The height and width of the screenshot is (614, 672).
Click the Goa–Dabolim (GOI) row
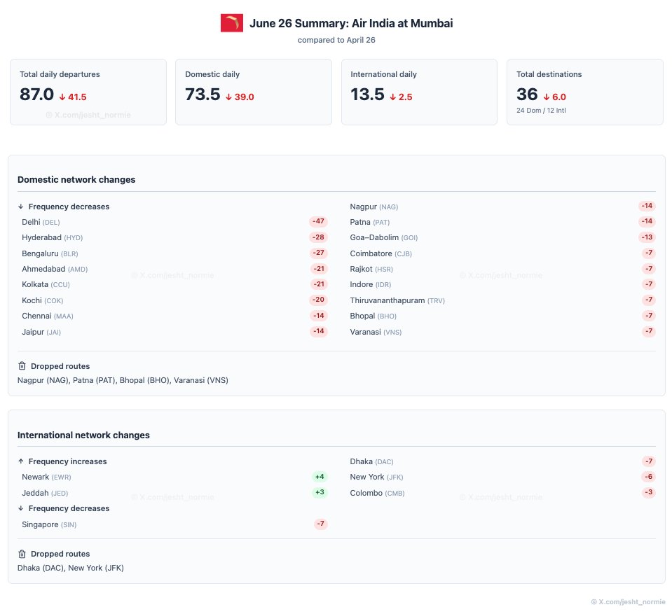click(502, 237)
